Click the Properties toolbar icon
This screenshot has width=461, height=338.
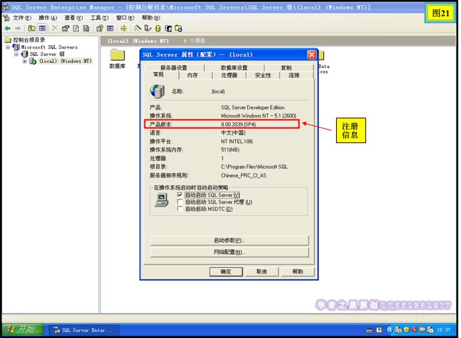pyautogui.click(x=65, y=29)
